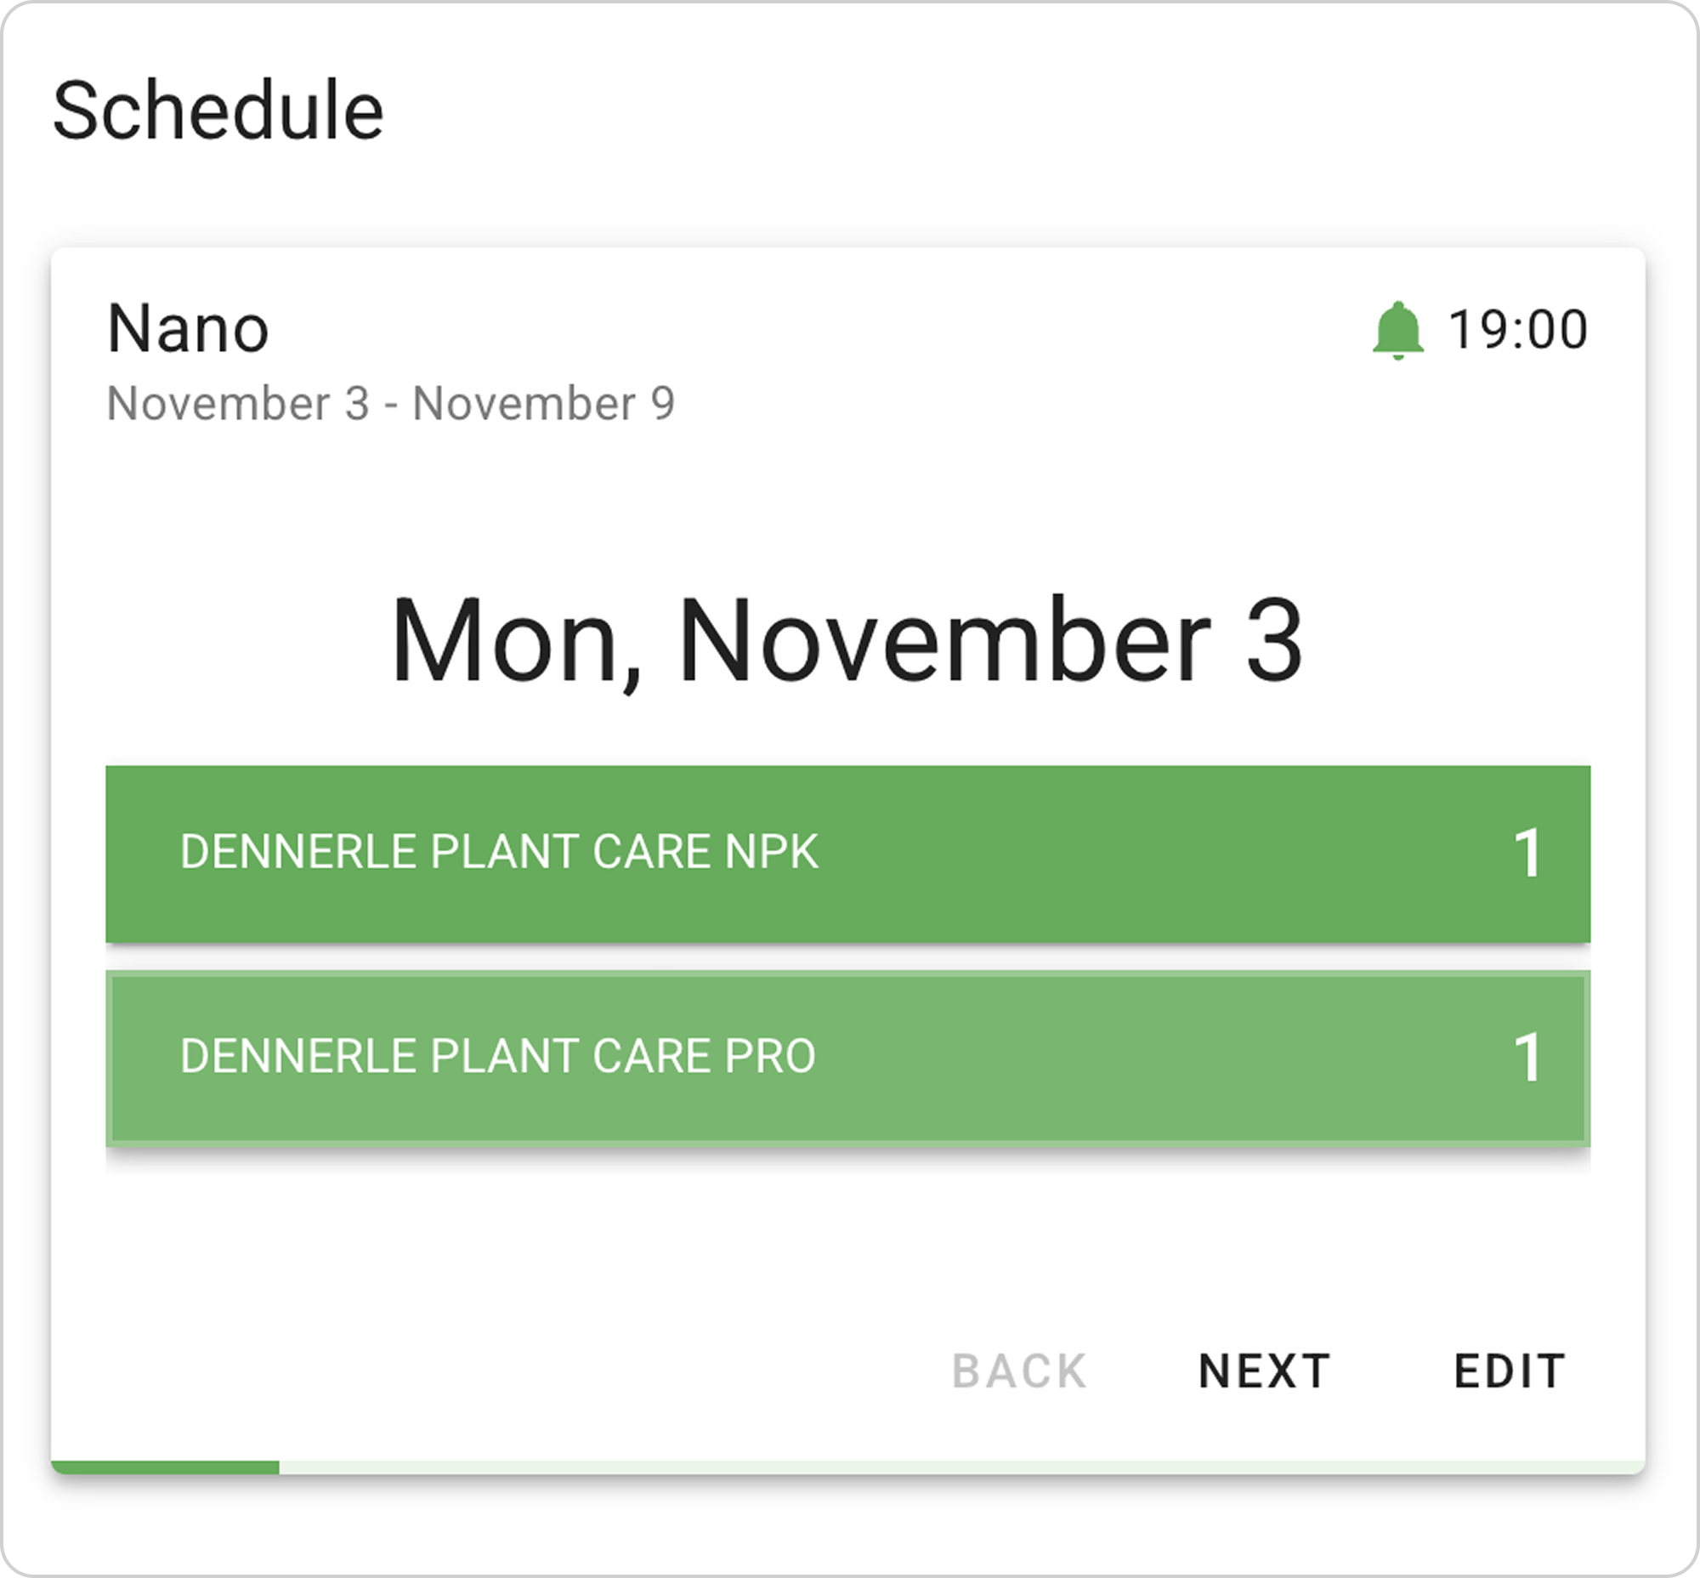Click the Schedule page heading
Viewport: 1700px width, 1578px height.
coord(218,111)
